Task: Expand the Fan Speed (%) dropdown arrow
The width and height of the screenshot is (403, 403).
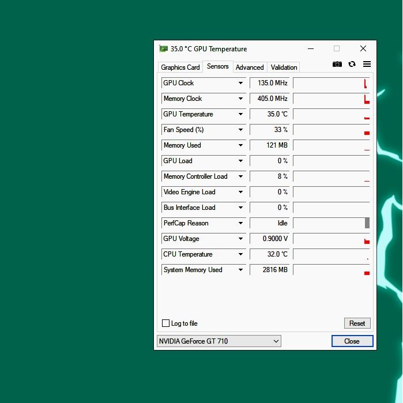Action: point(240,130)
